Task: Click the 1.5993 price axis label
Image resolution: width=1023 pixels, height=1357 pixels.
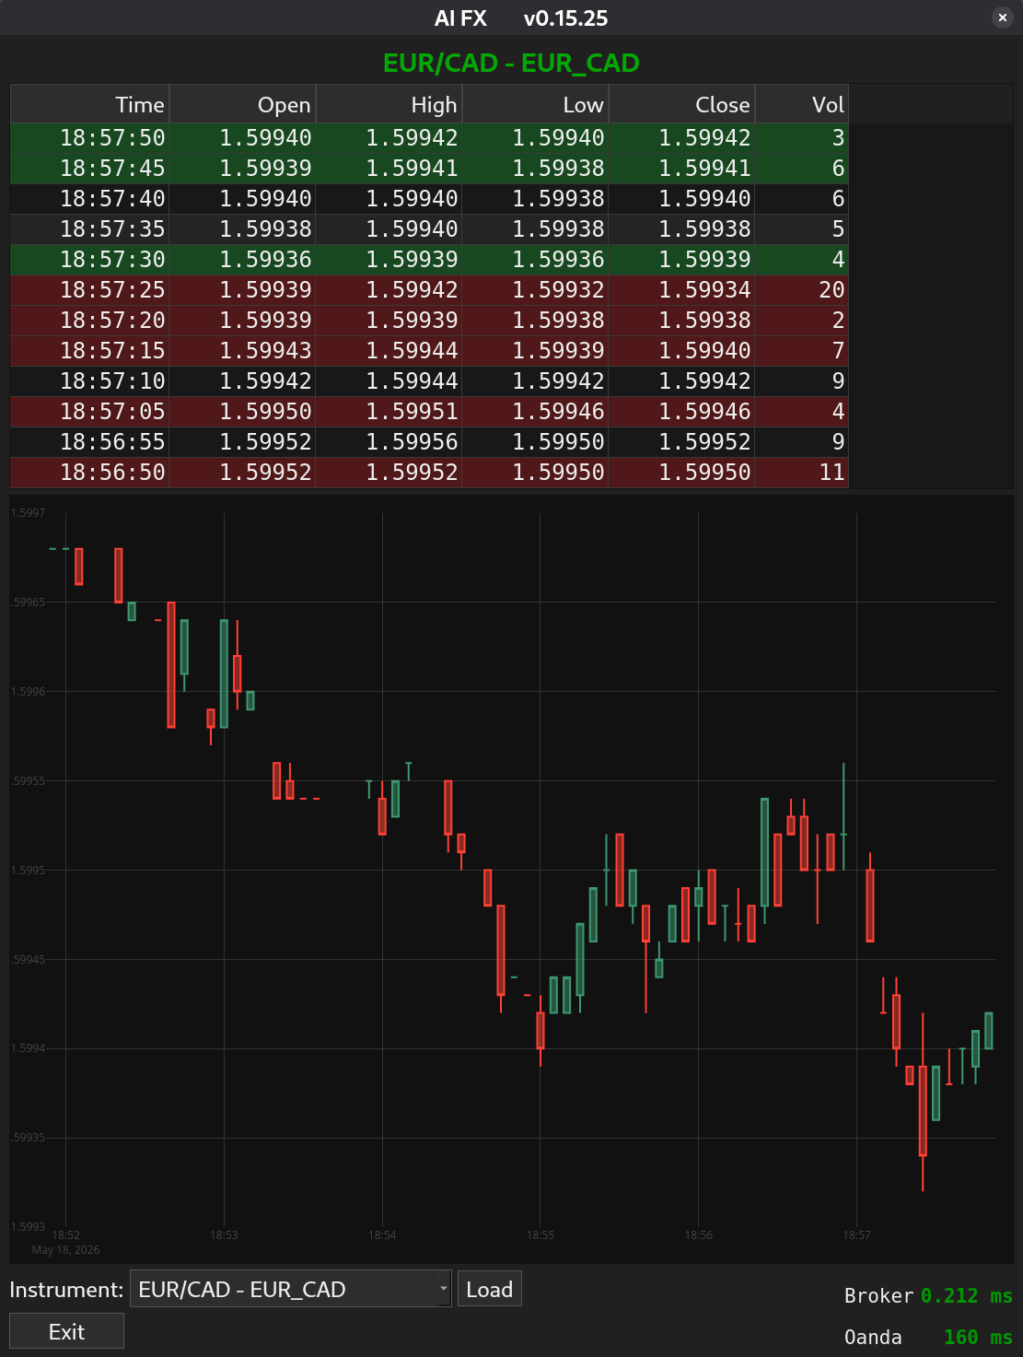Action: point(28,1227)
